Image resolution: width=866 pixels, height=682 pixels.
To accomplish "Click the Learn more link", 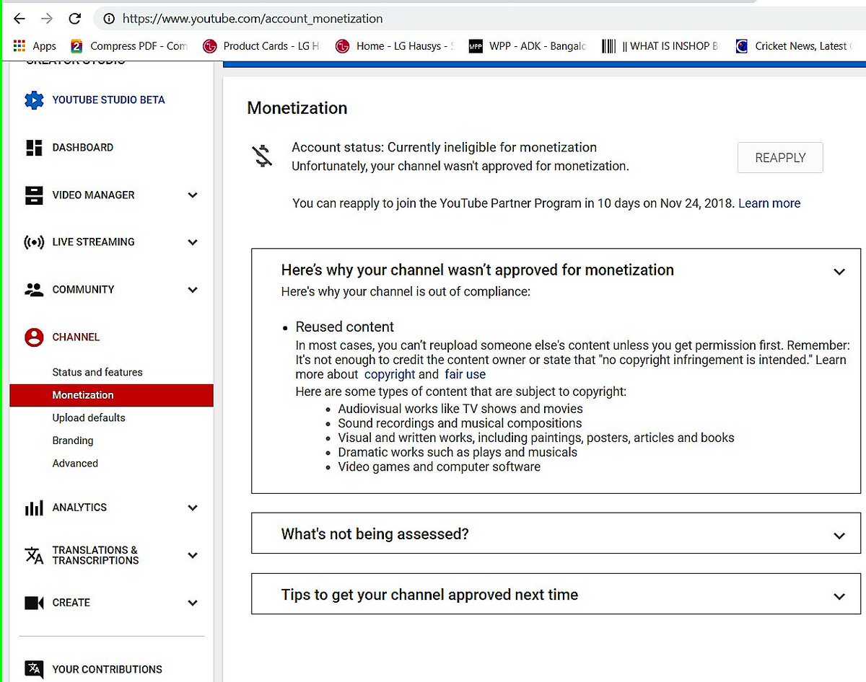I will point(769,203).
